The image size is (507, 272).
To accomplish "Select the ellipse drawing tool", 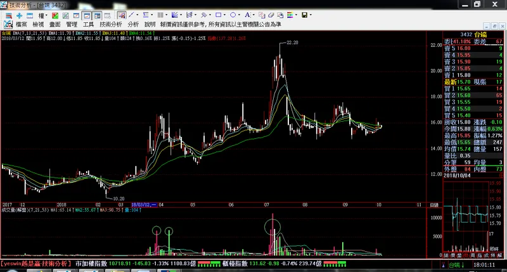I will 233,15.
